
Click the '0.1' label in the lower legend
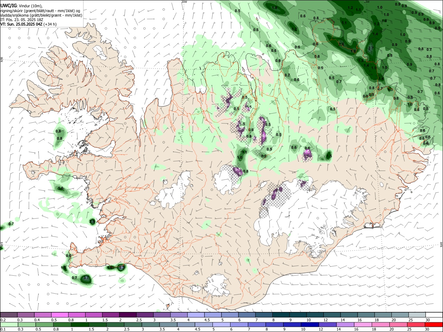coord(3,330)
